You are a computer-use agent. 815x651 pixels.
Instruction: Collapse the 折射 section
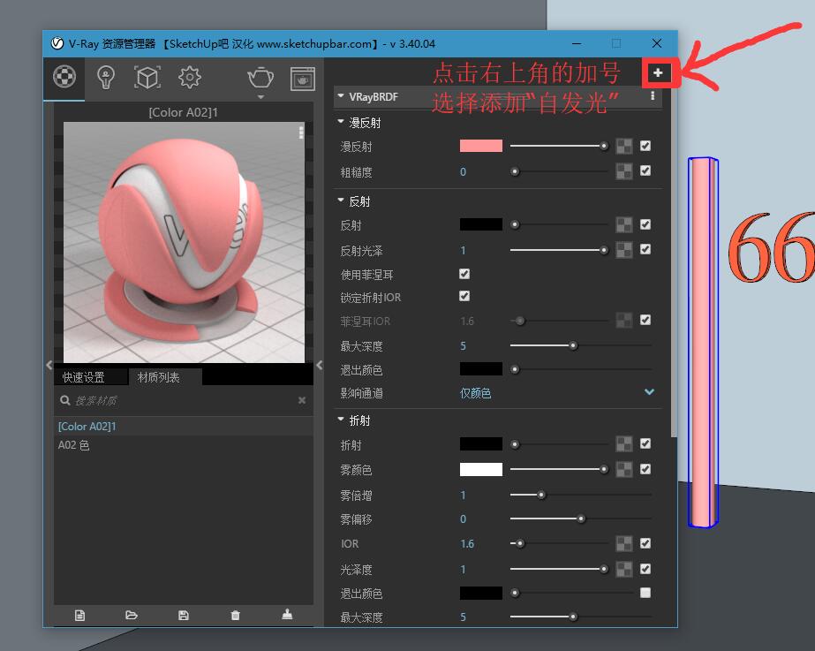point(341,419)
